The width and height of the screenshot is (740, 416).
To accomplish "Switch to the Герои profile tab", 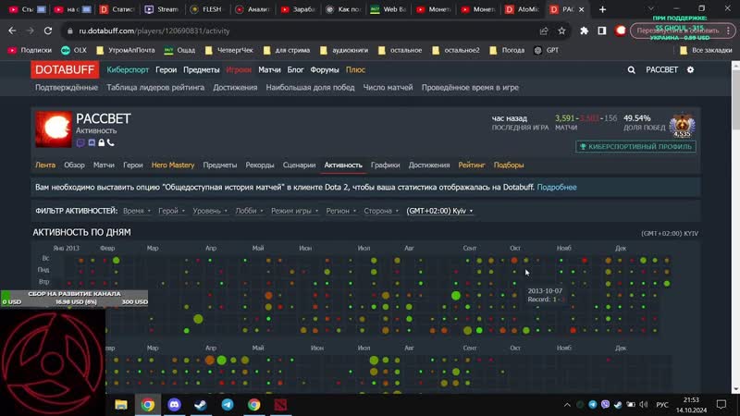I will (133, 165).
